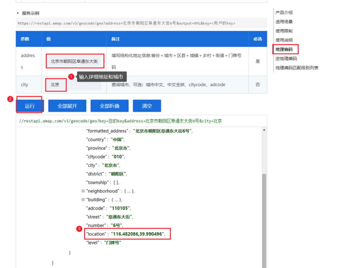Image resolution: width=337 pixels, height=268 pixels.
Task: Focus the address value input field
Action: [x=75, y=61]
